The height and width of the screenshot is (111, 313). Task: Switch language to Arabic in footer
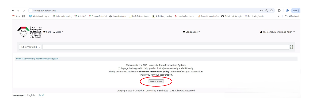tap(41, 95)
